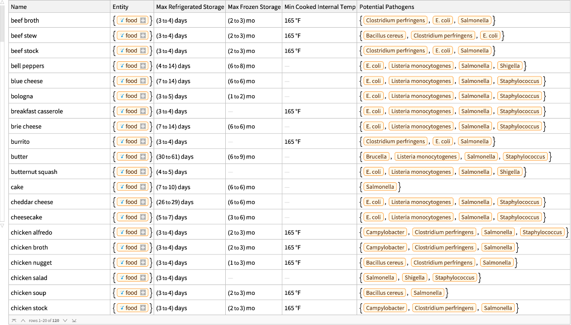Viewport: 571px width, 325px height.
Task: Select the Max Frozen Storage column header
Action: pyautogui.click(x=254, y=7)
